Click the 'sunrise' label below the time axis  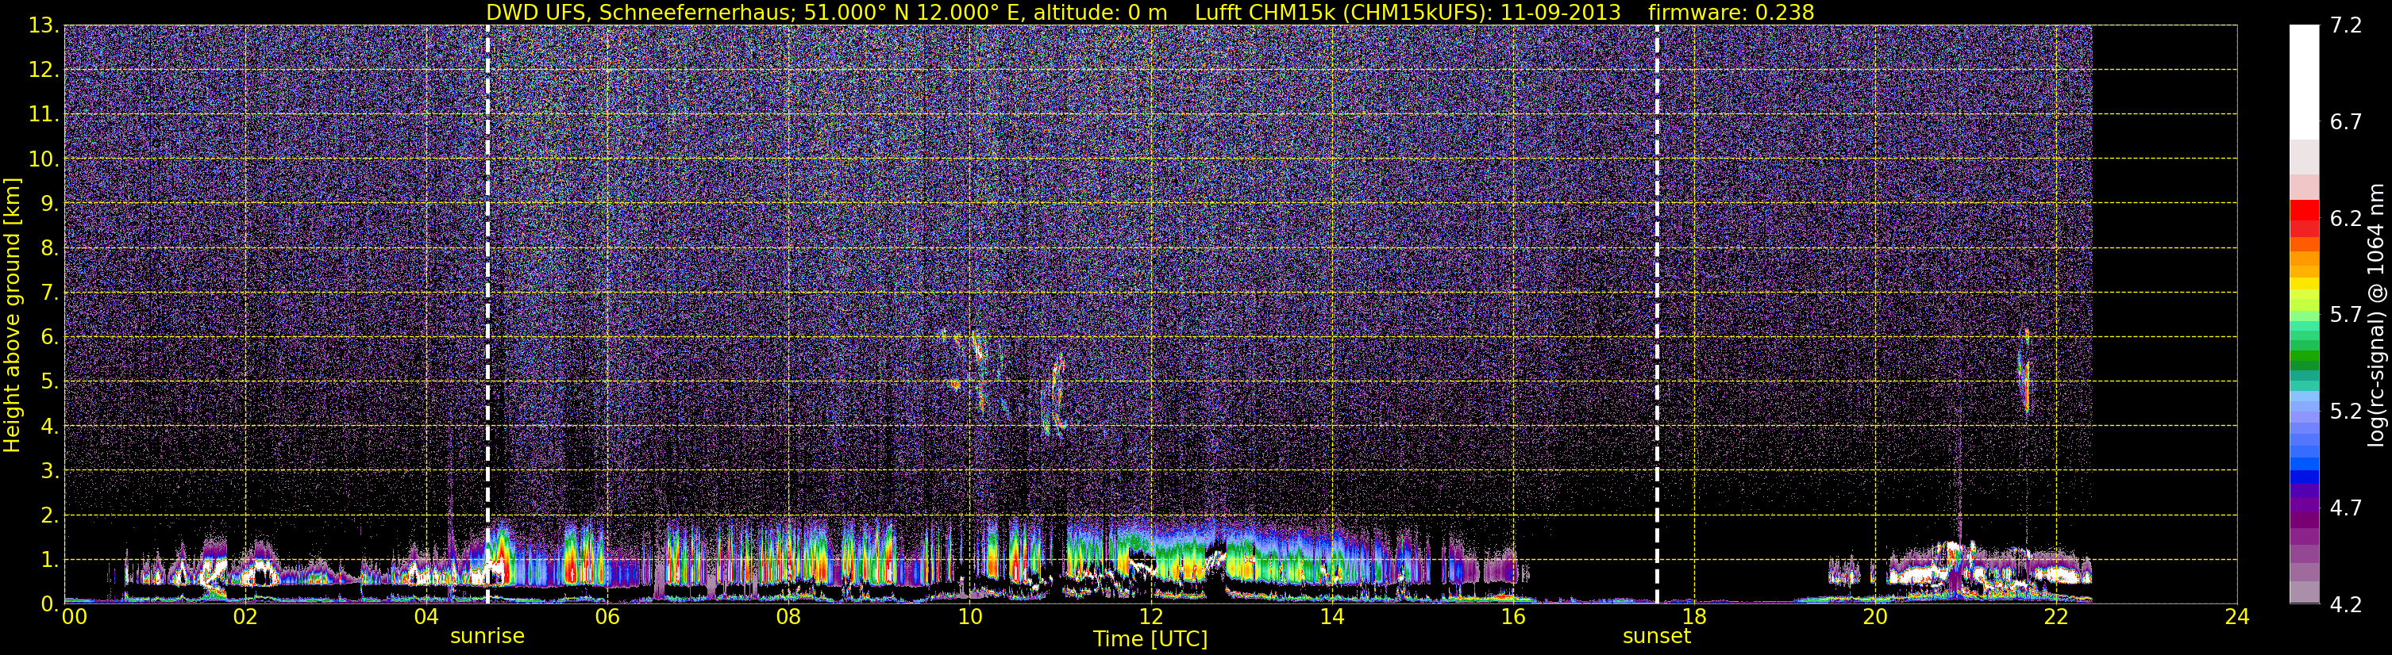click(x=487, y=637)
